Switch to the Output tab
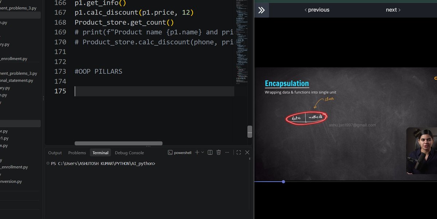The image size is (437, 219). (x=55, y=153)
